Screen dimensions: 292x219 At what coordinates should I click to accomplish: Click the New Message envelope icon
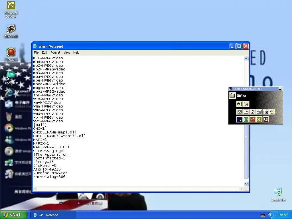pyautogui.click(x=239, y=112)
